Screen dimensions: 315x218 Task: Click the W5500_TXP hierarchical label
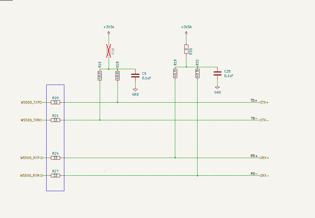(31, 102)
